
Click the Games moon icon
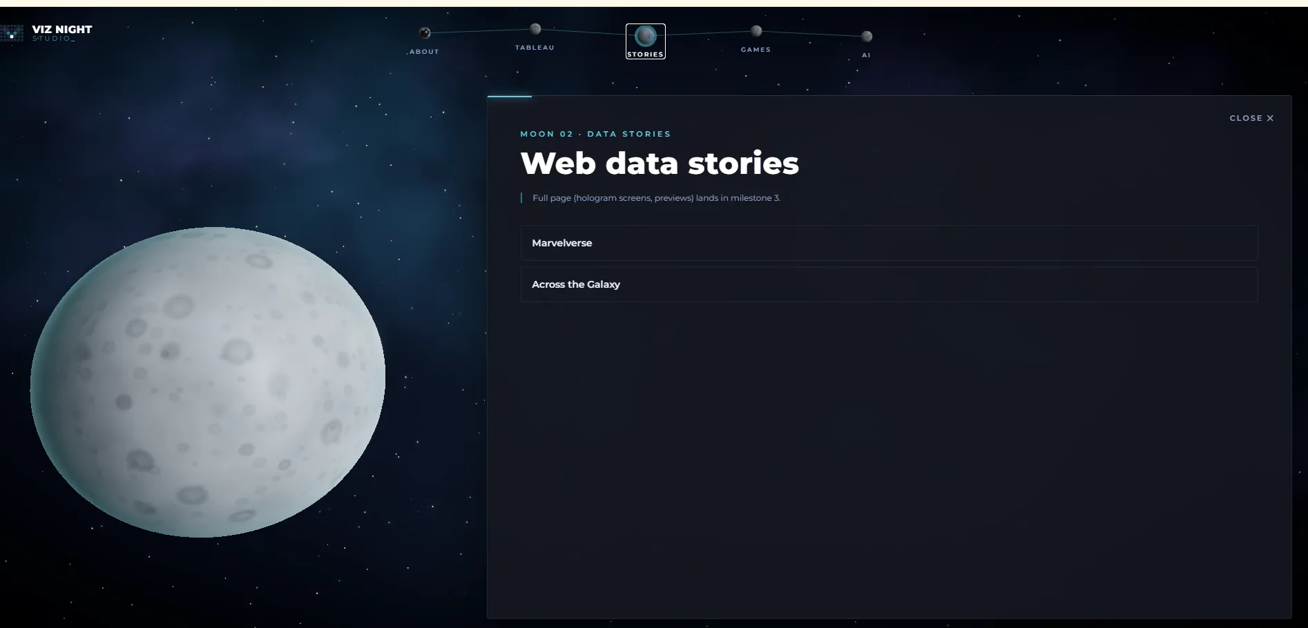[756, 30]
